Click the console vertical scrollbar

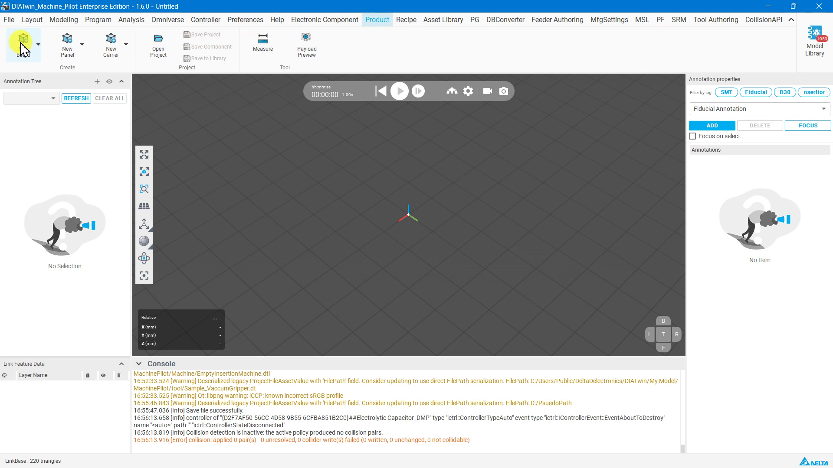[x=682, y=448]
